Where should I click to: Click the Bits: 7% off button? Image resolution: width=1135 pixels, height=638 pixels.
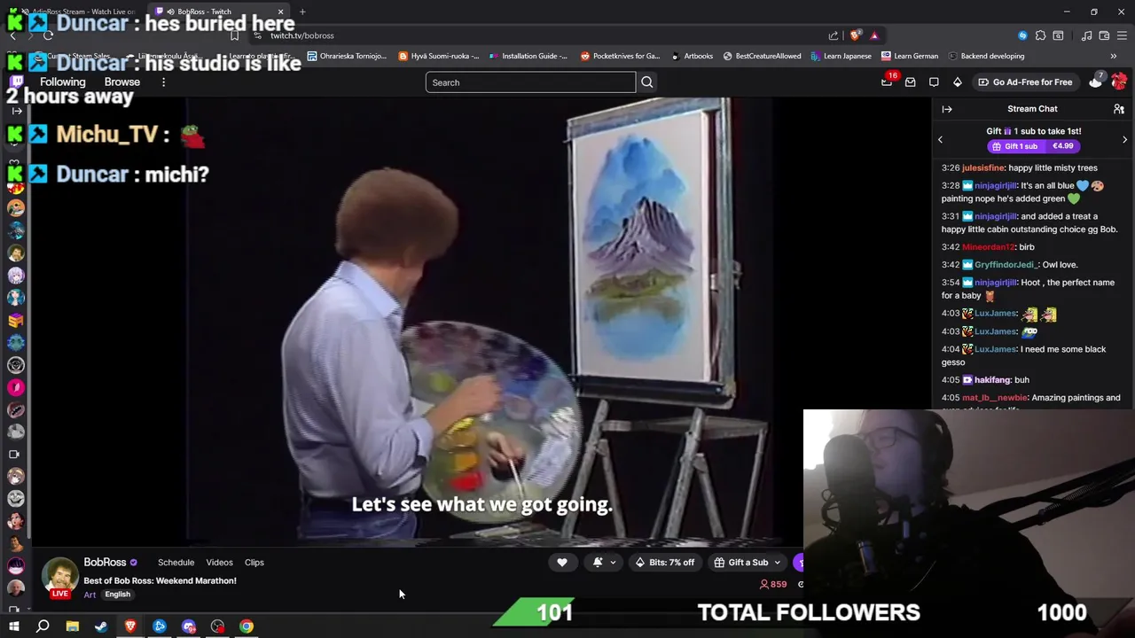pyautogui.click(x=665, y=562)
